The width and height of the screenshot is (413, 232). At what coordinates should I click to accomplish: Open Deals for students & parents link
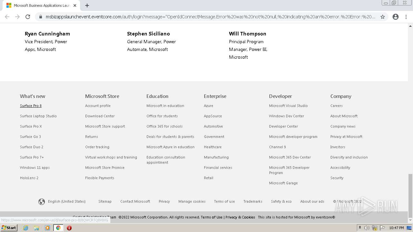[x=170, y=137]
